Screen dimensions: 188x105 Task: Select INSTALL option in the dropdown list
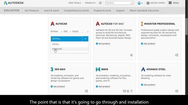(70, 44)
